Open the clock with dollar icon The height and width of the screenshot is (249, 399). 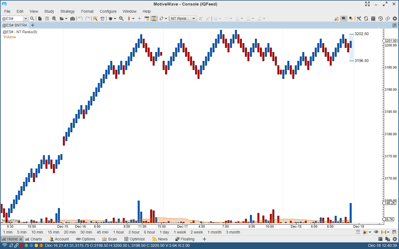tap(380, 19)
